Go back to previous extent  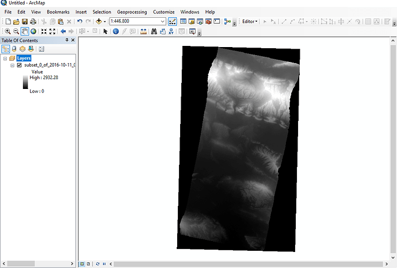[x=63, y=32]
